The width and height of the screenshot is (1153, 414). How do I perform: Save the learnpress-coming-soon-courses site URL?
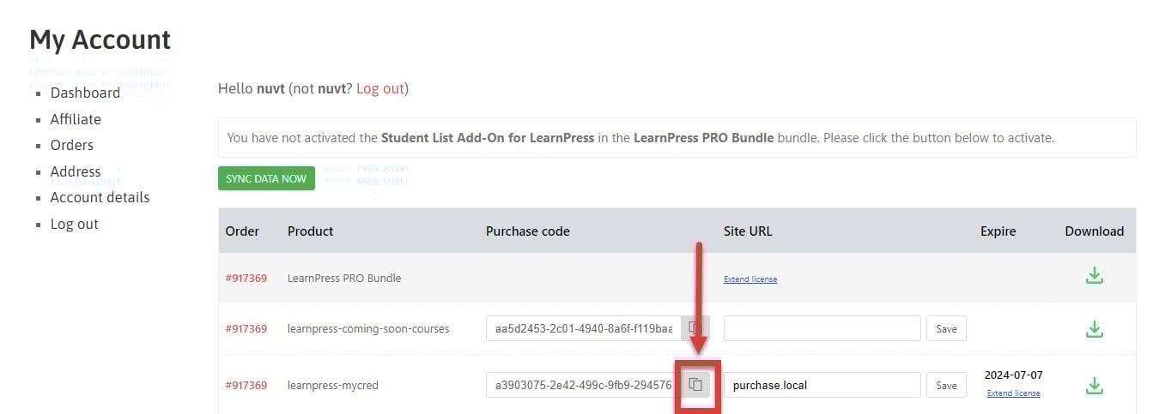tap(946, 328)
